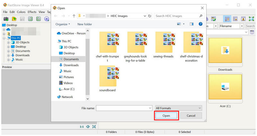Refresh the HEIC Images folder listing
The image size is (257, 136).
150,16
